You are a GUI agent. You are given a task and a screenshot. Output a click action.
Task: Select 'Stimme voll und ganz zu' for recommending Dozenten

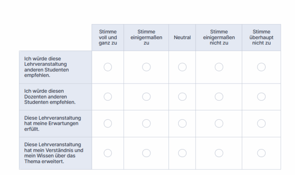(108, 97)
